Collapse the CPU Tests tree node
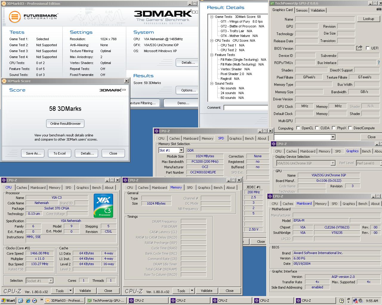Image resolution: width=382 pixels, height=305 pixels. [212, 41]
